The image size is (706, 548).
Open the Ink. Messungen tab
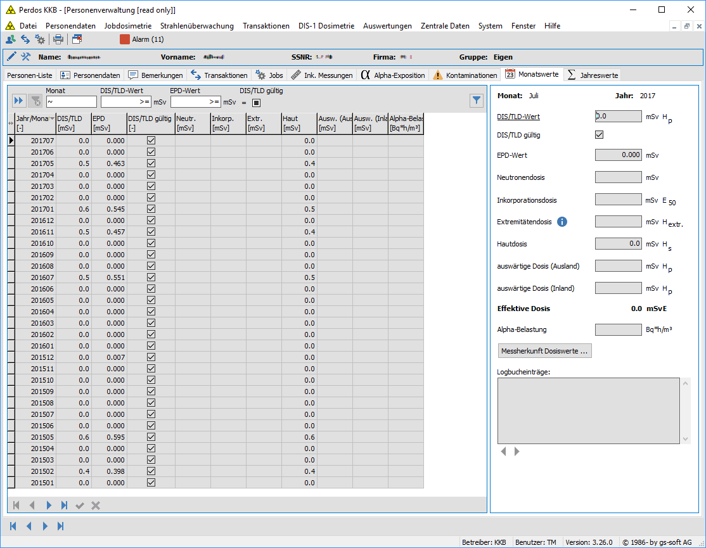[322, 75]
